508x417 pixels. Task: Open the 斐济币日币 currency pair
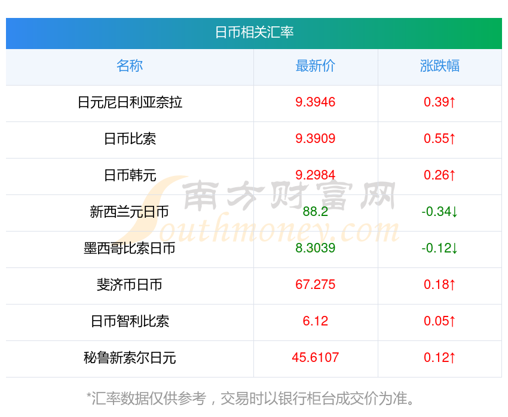(x=130, y=285)
